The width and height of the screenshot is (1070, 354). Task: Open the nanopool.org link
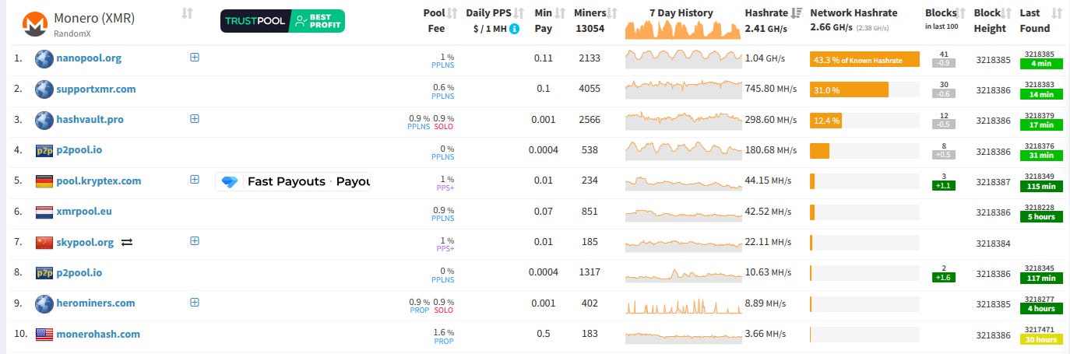[x=89, y=58]
